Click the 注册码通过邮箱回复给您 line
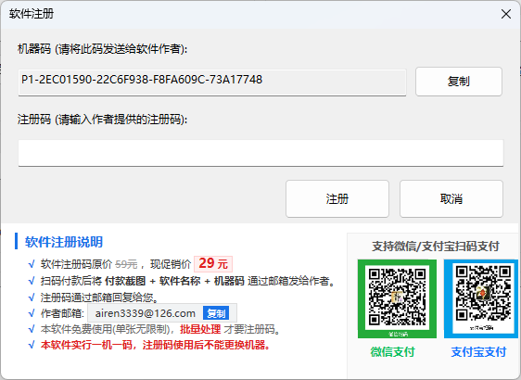This screenshot has height=380, width=521. click(100, 298)
